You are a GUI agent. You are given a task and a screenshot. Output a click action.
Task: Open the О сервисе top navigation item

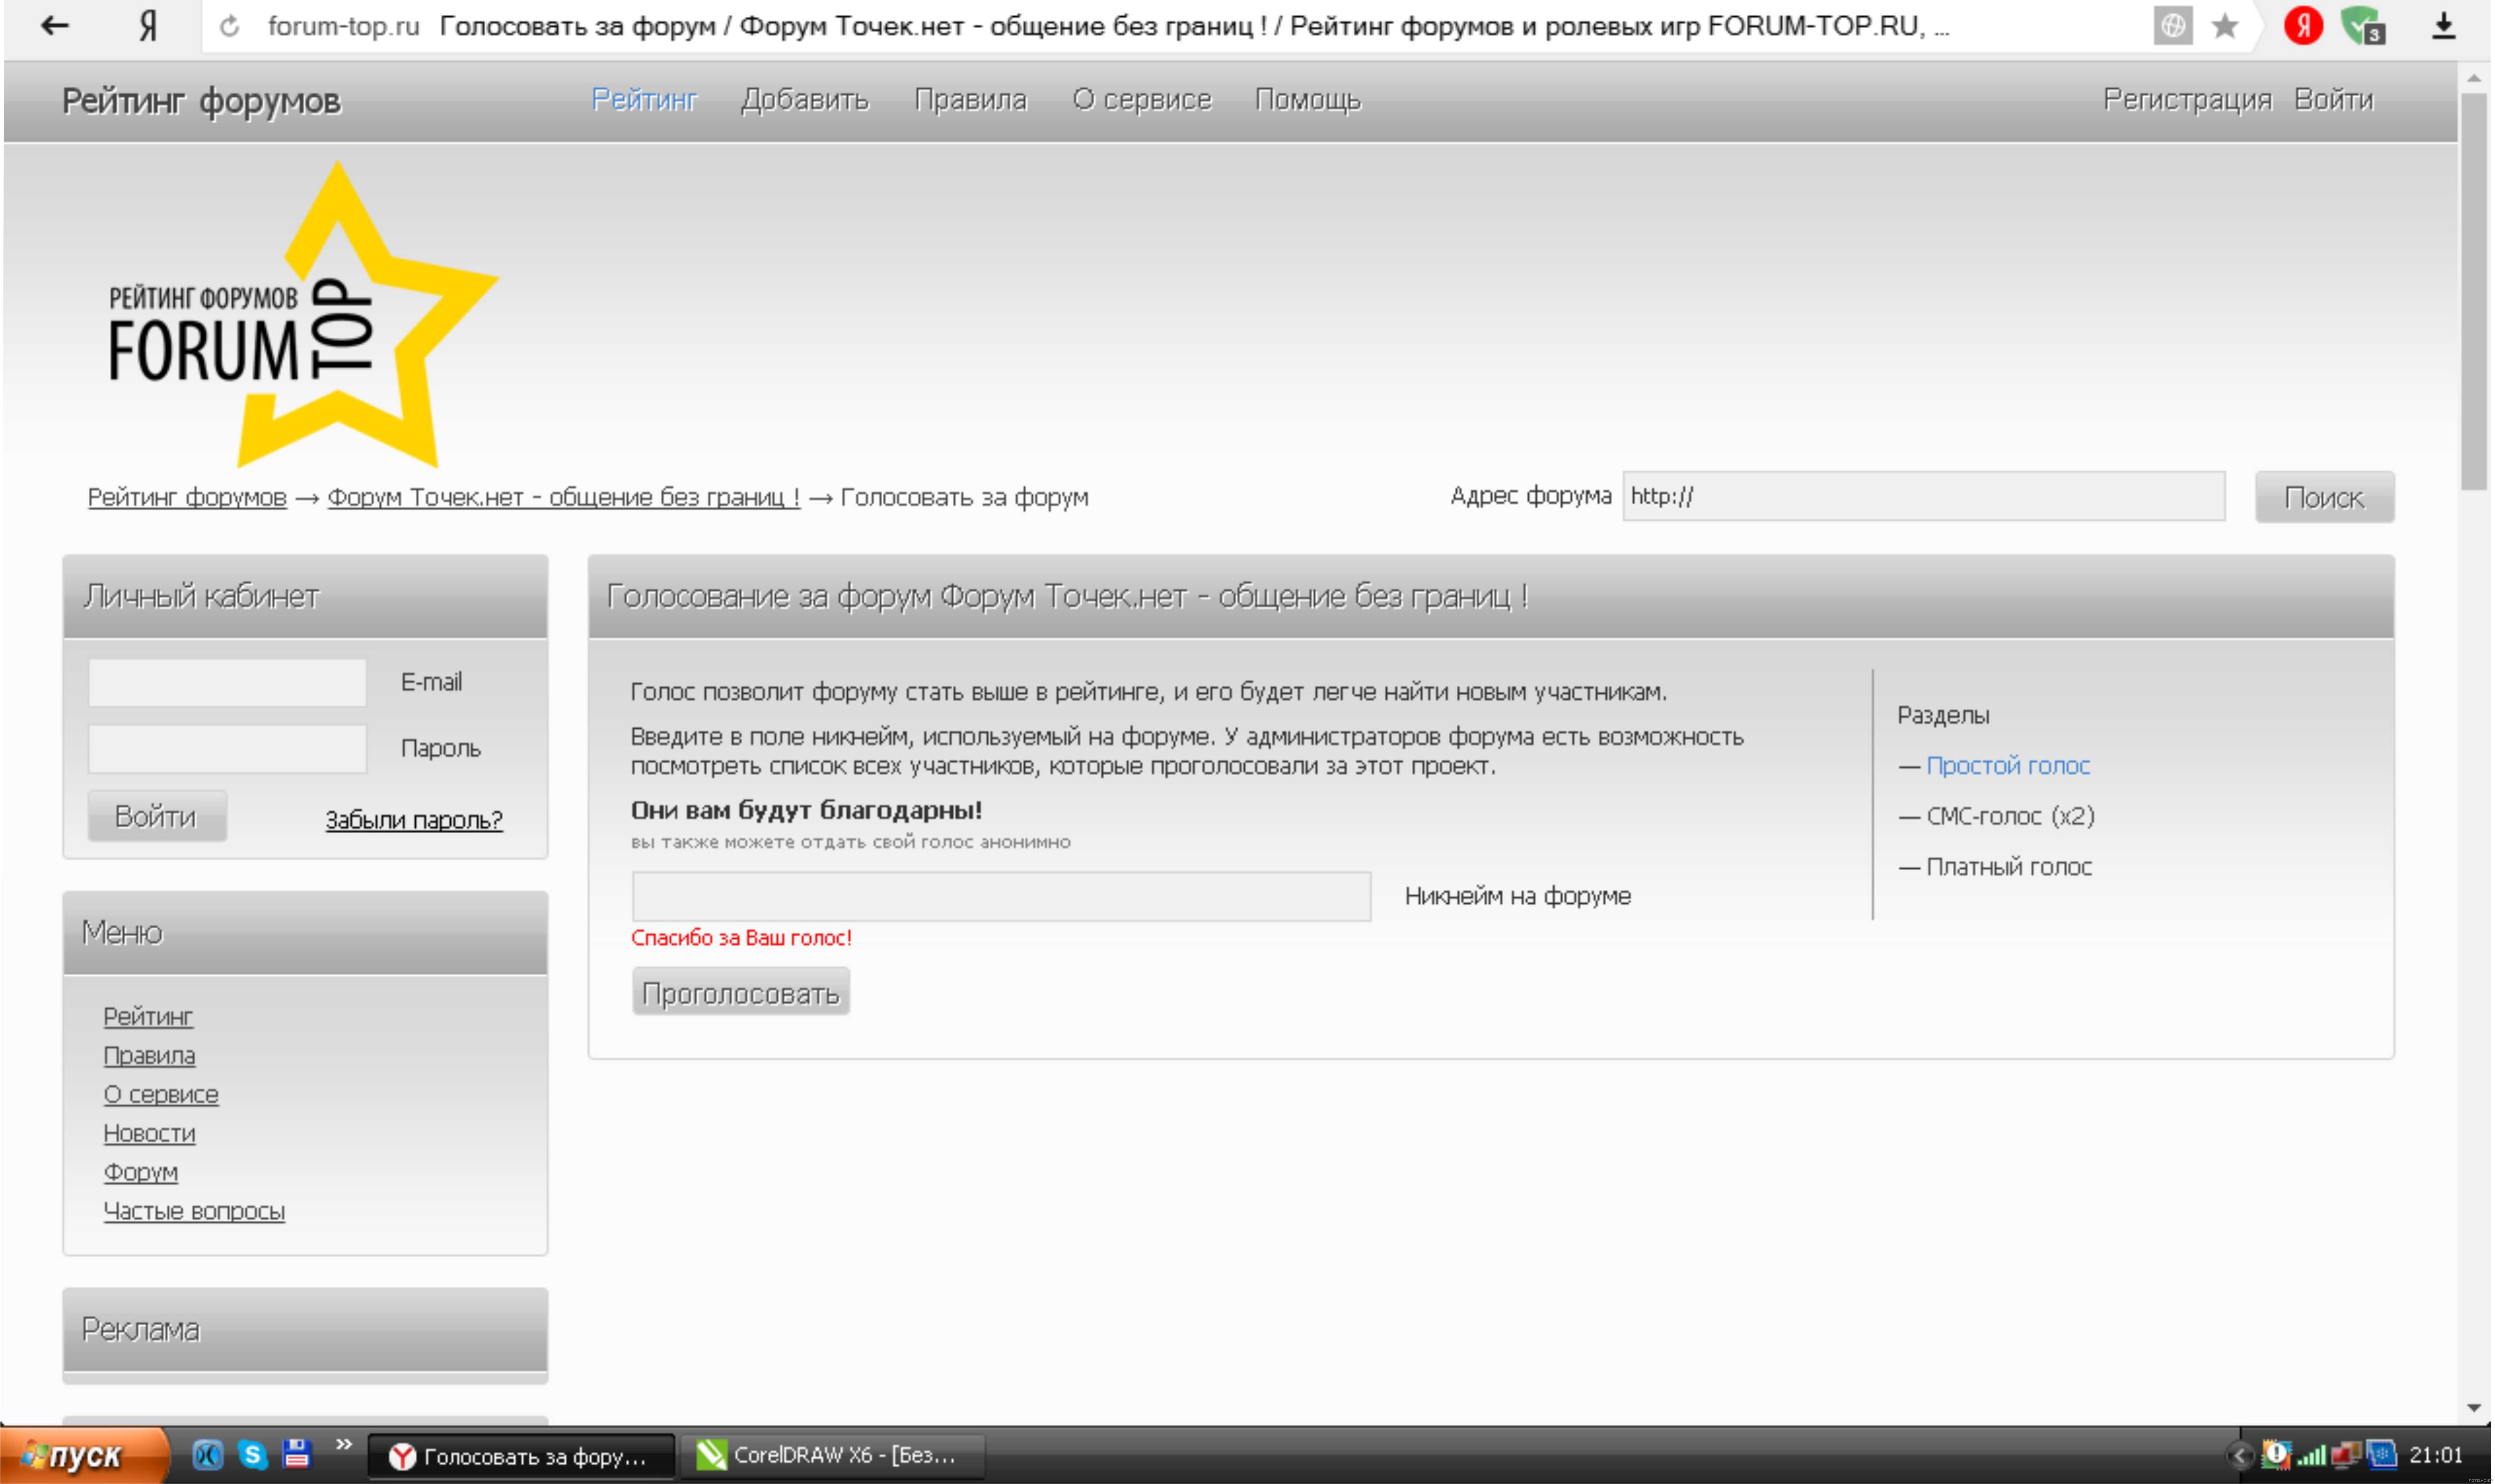tap(1141, 100)
